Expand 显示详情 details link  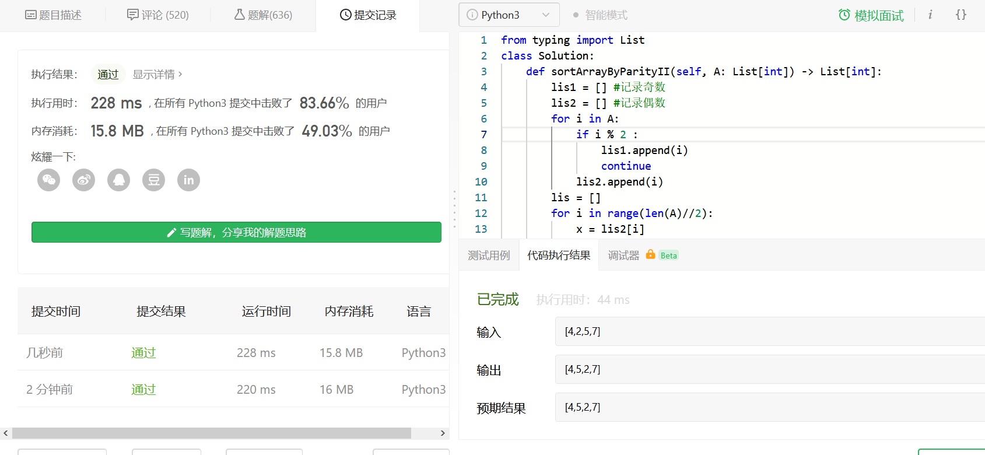pos(157,74)
